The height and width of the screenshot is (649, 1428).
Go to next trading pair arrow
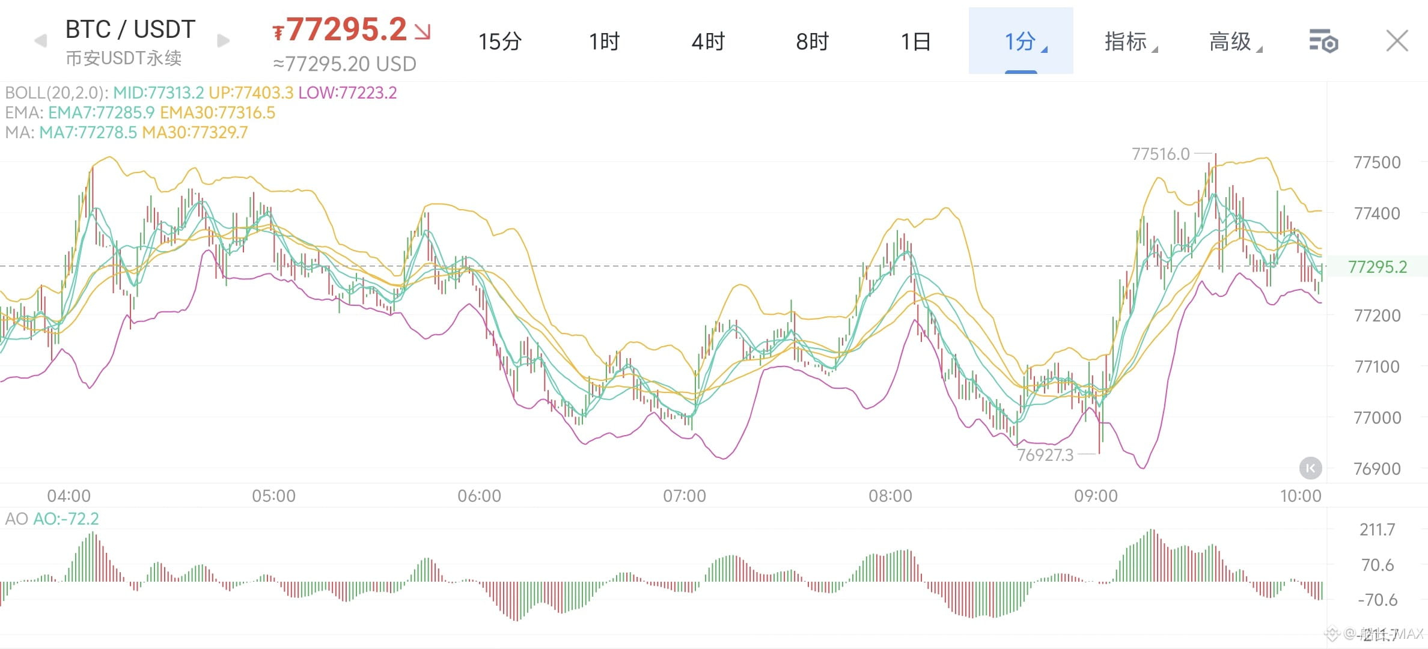pyautogui.click(x=223, y=41)
